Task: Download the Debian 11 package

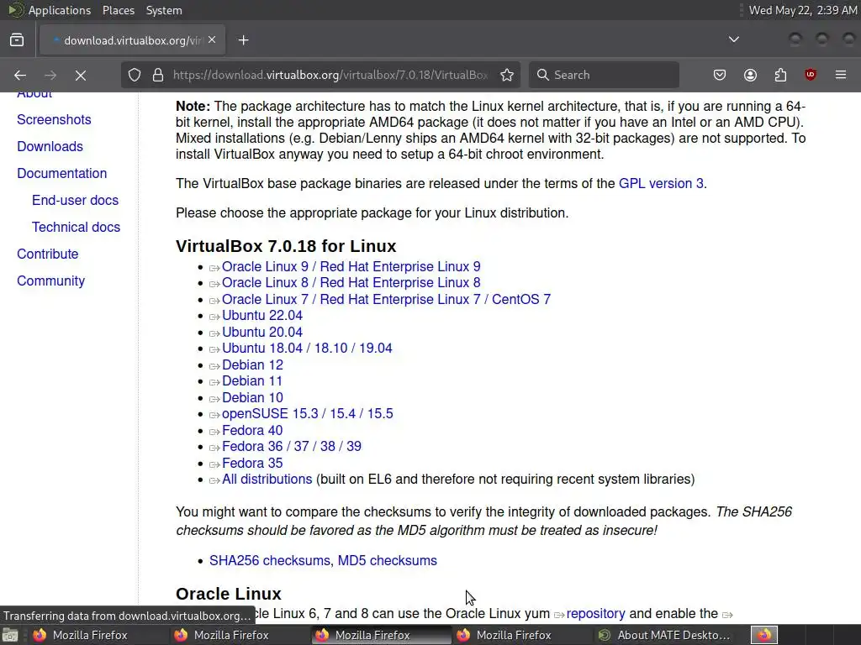Action: coord(252,381)
